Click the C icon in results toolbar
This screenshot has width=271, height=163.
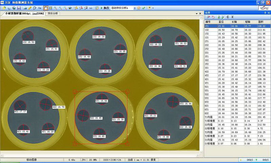click(228, 17)
